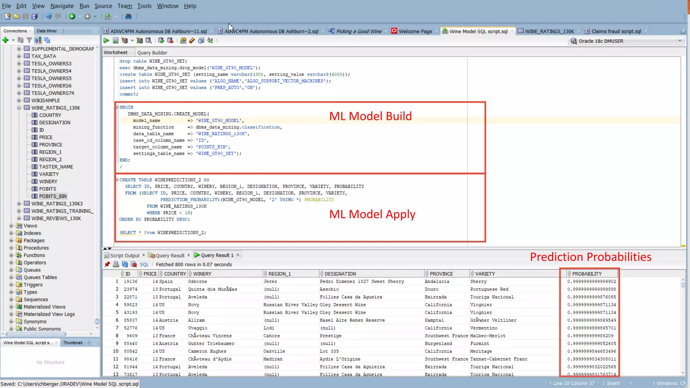Click the Osborne winery cell
Image resolution: width=690 pixels, height=388 pixels.
225,281
